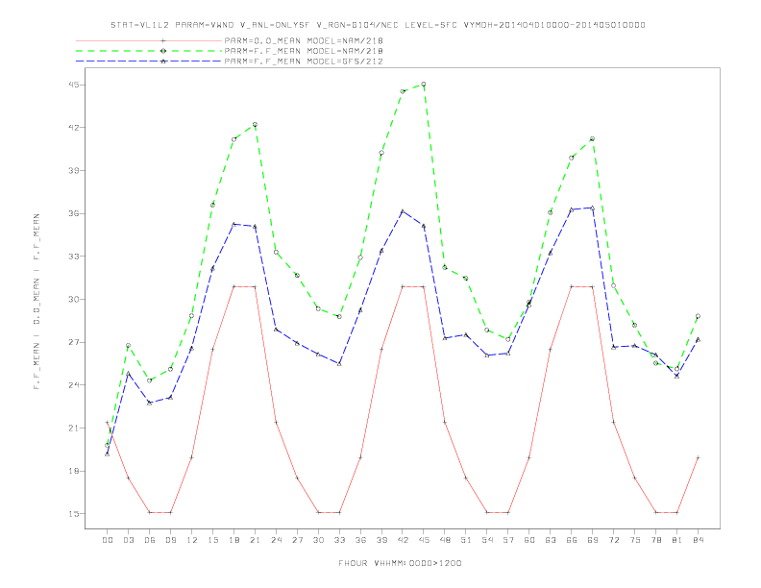761x588 pixels.
Task: Click the blue dashed line sample in legend
Action: [x=149, y=61]
